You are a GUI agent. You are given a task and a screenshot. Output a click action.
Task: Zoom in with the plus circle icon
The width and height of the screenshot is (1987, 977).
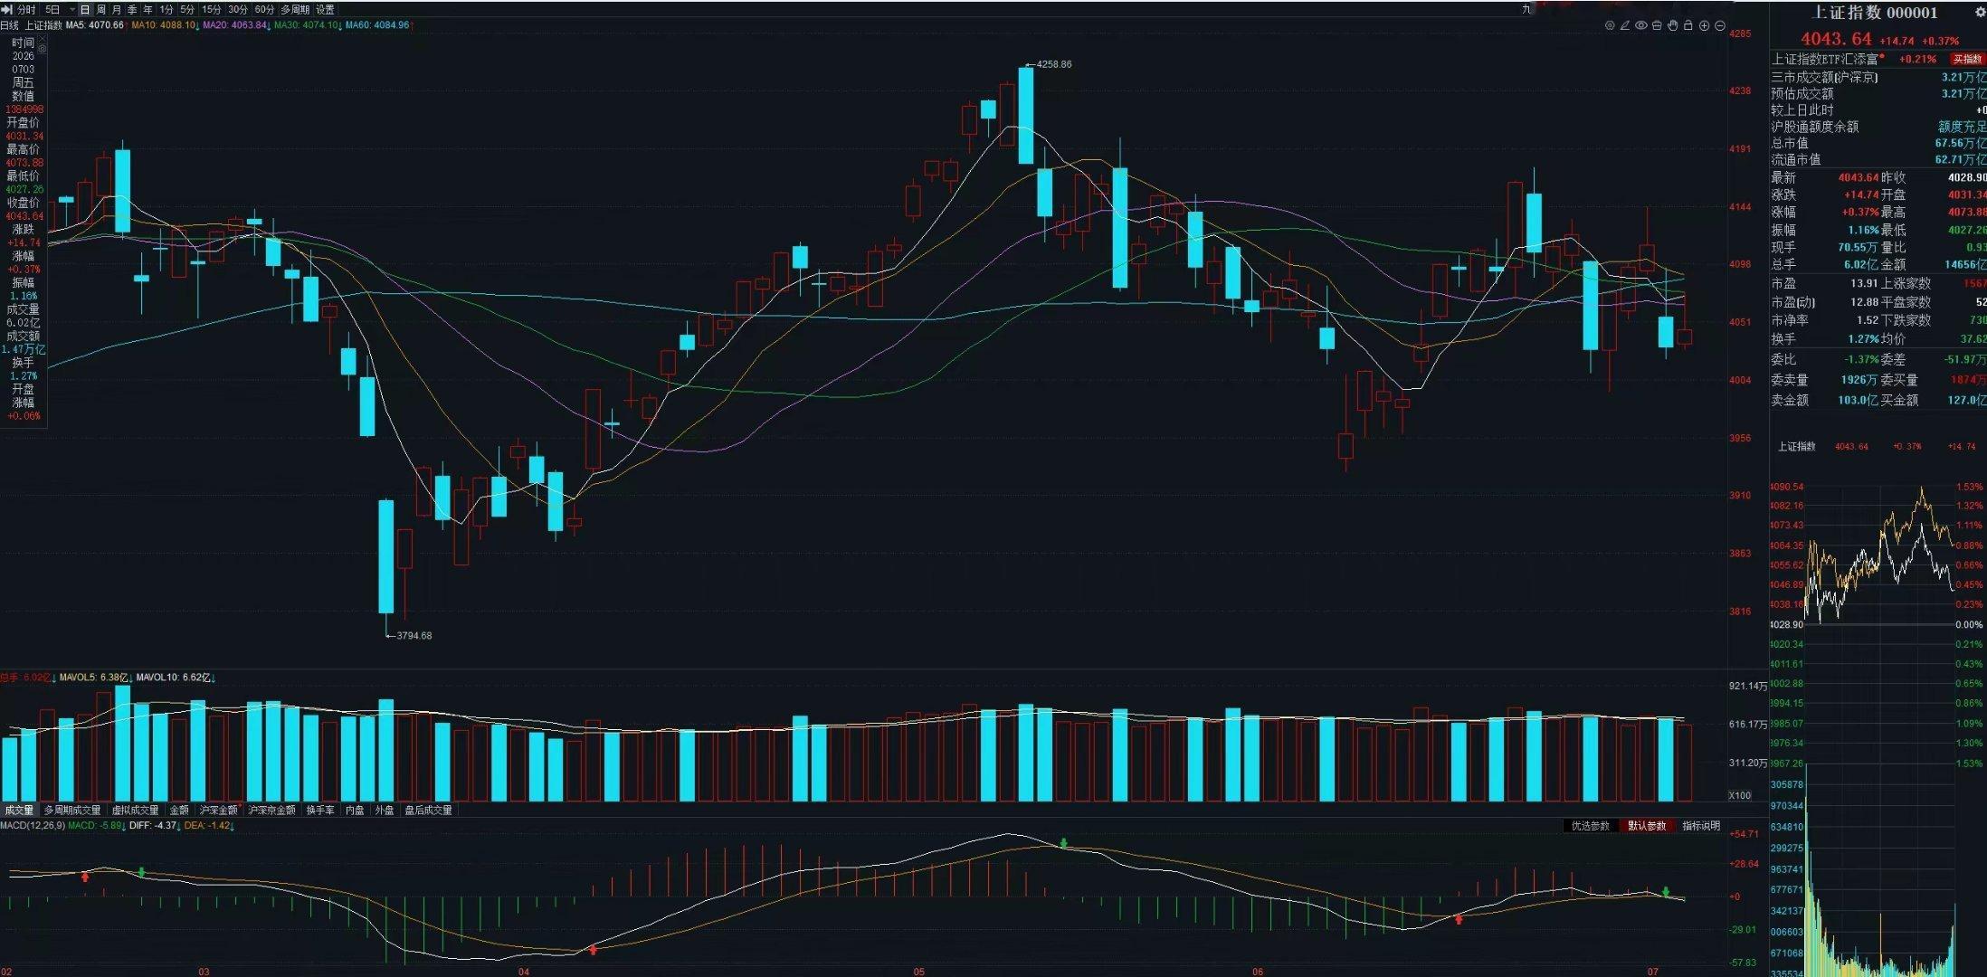coord(1704,25)
